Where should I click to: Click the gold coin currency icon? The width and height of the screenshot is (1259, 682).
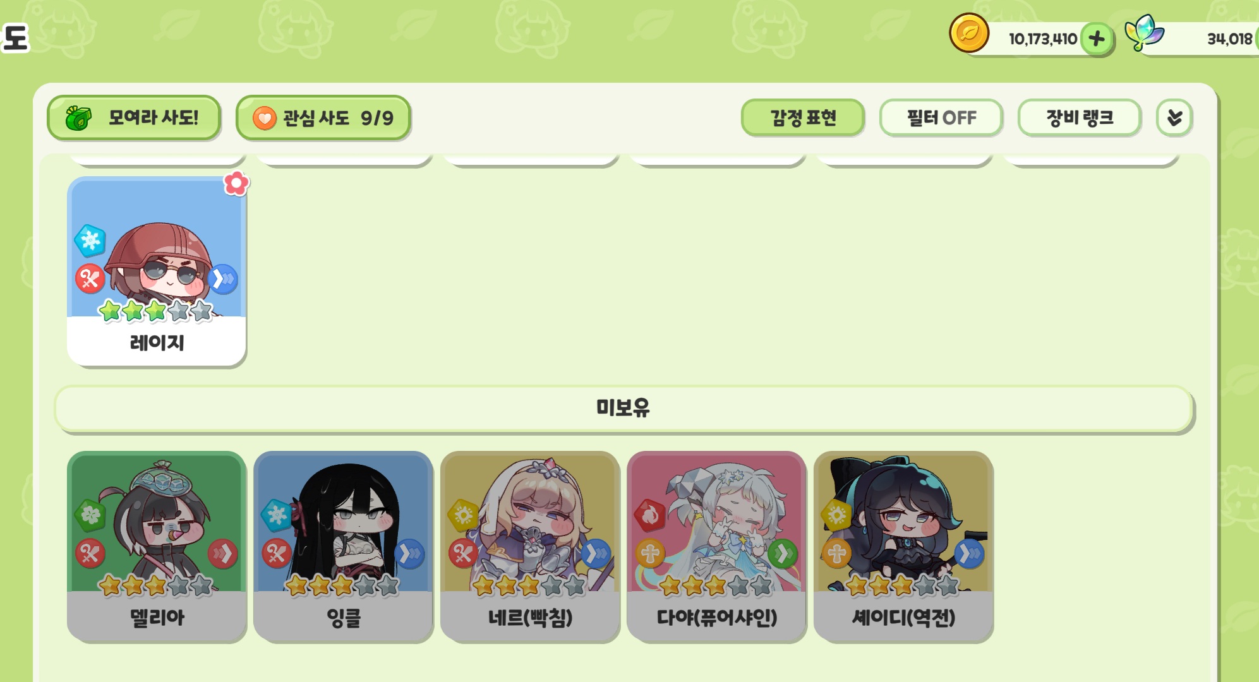(968, 33)
